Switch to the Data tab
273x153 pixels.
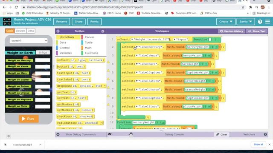(31, 31)
